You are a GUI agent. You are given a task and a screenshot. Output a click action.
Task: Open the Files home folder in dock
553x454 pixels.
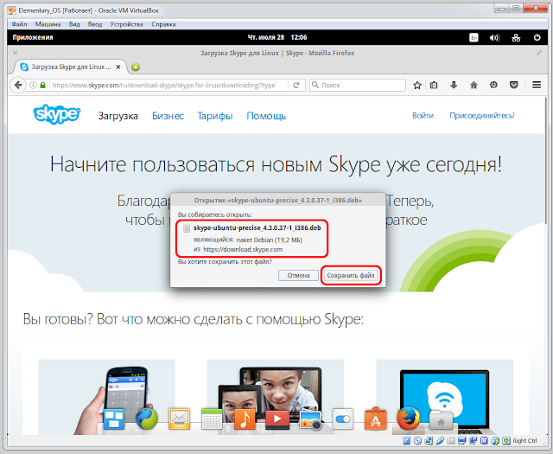pyautogui.click(x=442, y=420)
